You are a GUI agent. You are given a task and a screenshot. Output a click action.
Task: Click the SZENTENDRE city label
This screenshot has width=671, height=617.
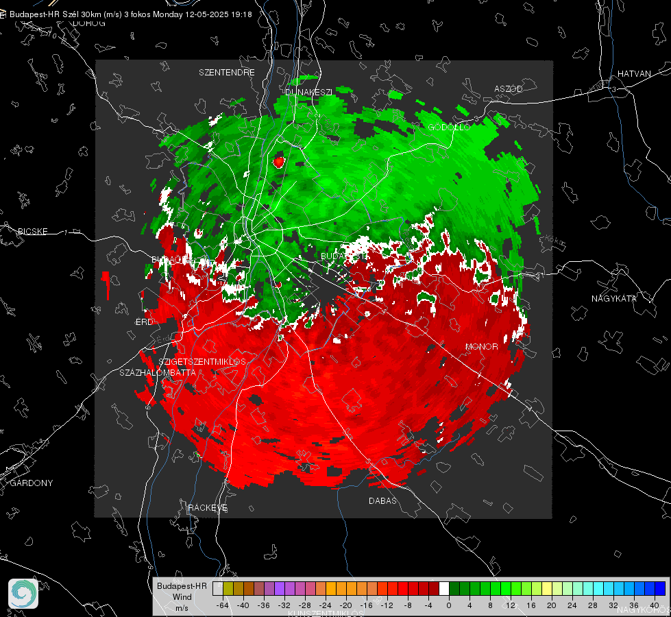227,73
